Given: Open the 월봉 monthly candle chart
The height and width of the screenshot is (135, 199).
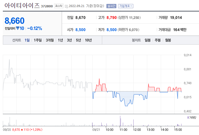Looking at the screenshot, I should (168, 40).
